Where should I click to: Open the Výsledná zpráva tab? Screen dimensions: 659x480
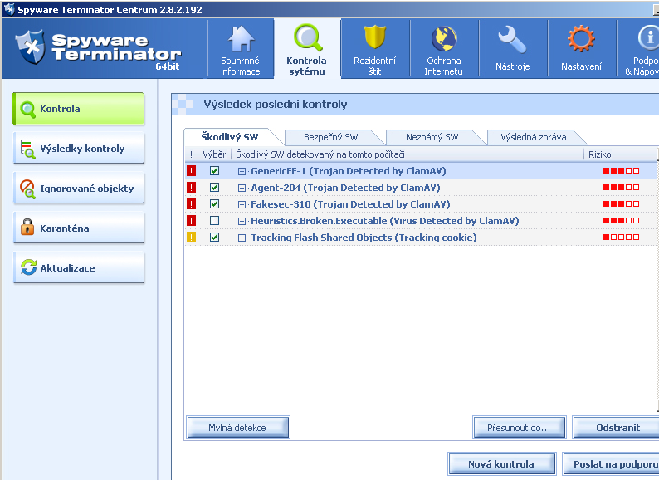coord(534,137)
